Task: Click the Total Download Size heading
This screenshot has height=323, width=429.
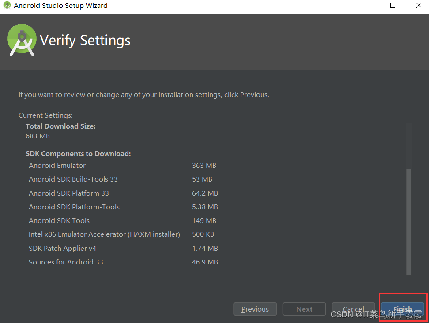Action: click(60, 126)
